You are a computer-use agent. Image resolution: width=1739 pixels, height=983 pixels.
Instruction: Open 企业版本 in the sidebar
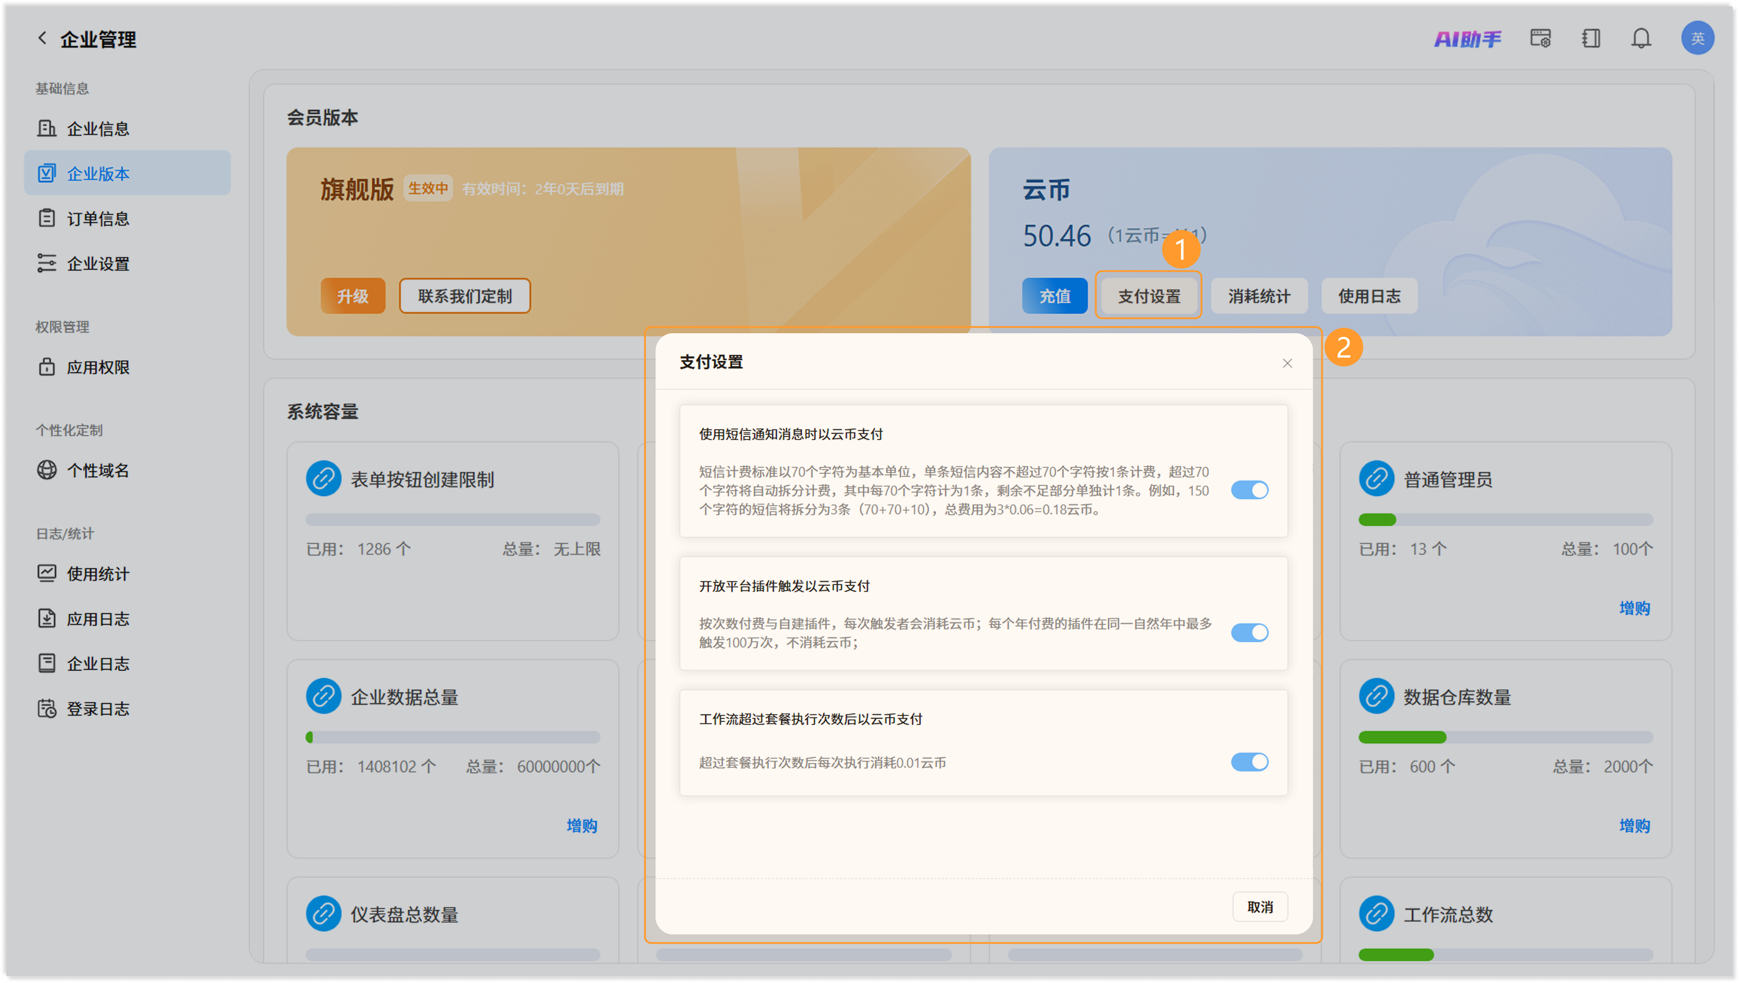[x=127, y=173]
